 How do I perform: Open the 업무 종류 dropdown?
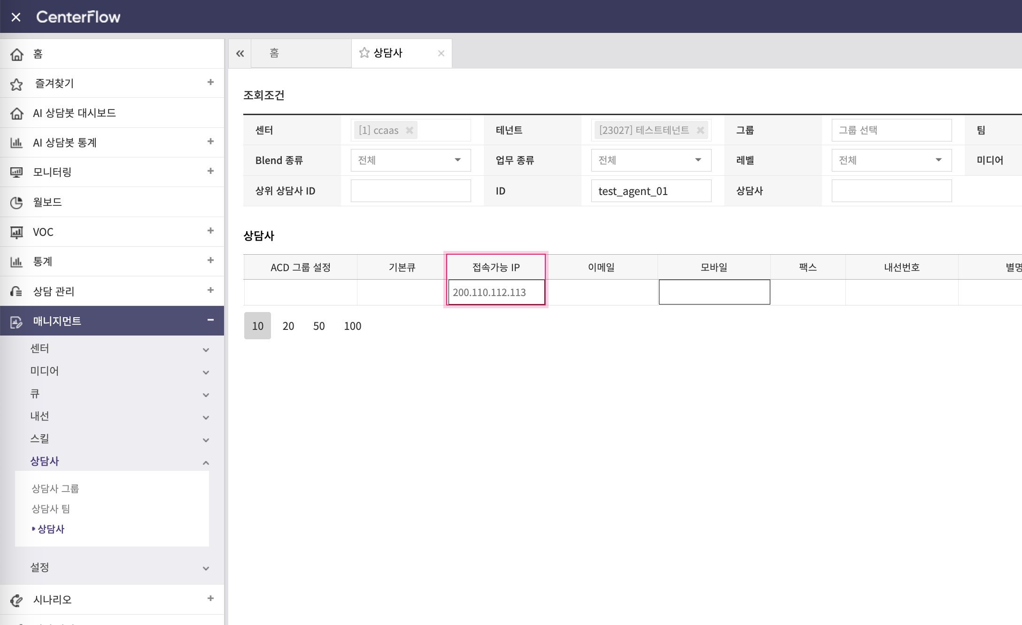pos(651,160)
